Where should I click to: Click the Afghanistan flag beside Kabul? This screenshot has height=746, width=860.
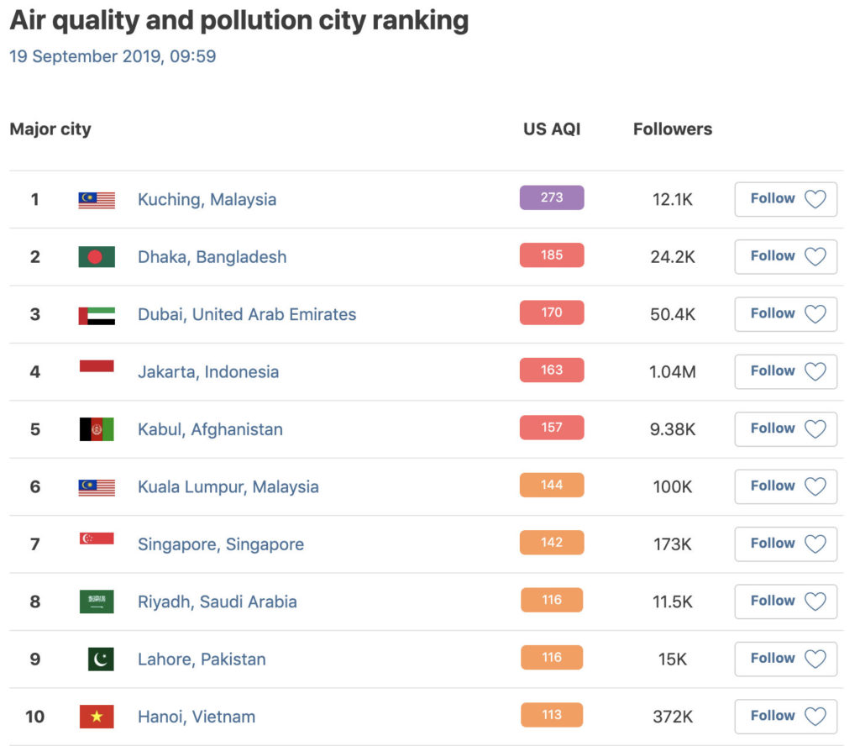[x=97, y=429]
